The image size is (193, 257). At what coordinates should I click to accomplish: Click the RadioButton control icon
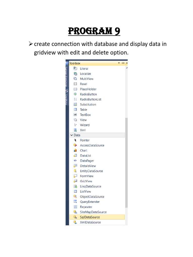[x=75, y=94]
